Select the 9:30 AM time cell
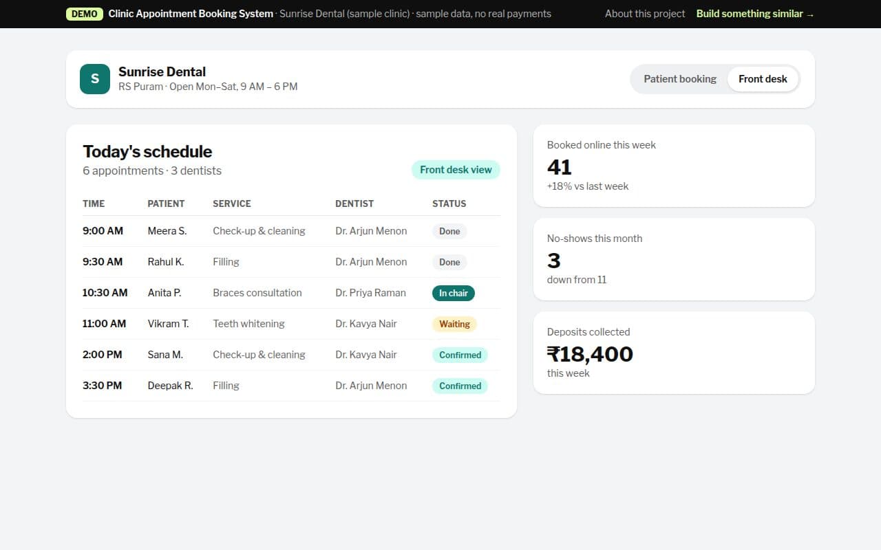 coord(103,262)
